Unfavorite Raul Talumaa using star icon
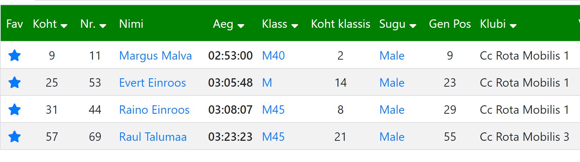Viewport: 580px width, 162px height. click(15, 137)
